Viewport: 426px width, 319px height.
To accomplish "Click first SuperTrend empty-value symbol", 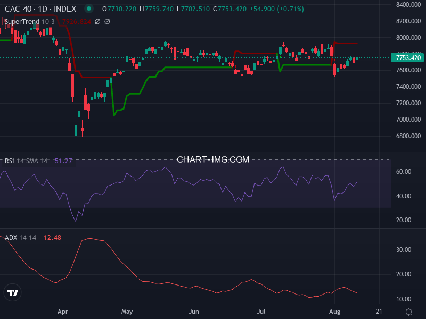I will coord(97,21).
